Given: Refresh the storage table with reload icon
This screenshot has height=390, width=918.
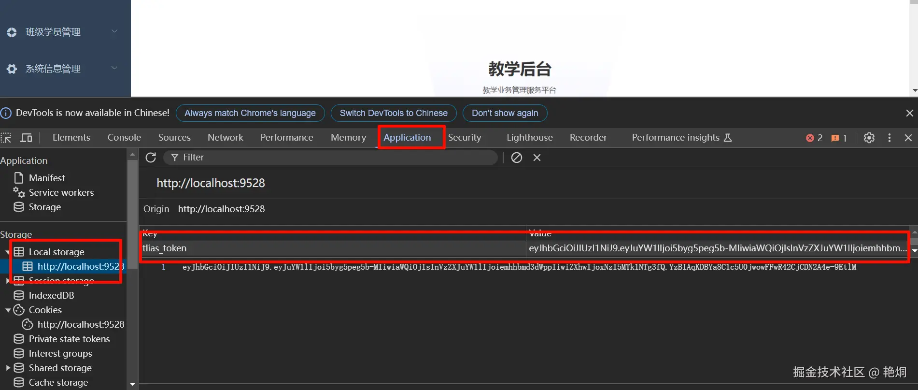Looking at the screenshot, I should (151, 158).
